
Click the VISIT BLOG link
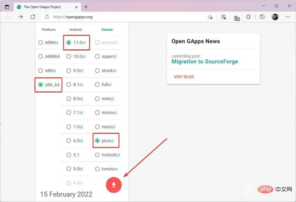click(184, 77)
